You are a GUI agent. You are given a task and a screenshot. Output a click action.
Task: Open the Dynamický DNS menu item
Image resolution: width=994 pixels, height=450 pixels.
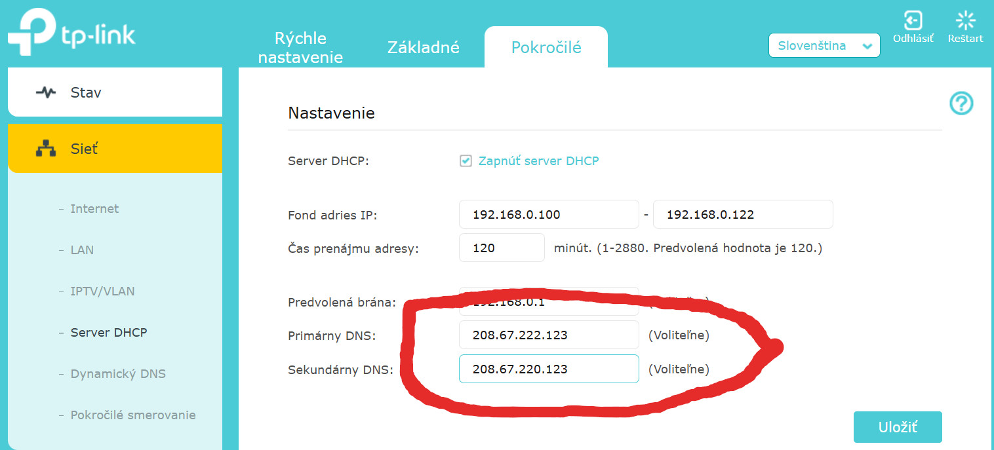(x=118, y=374)
